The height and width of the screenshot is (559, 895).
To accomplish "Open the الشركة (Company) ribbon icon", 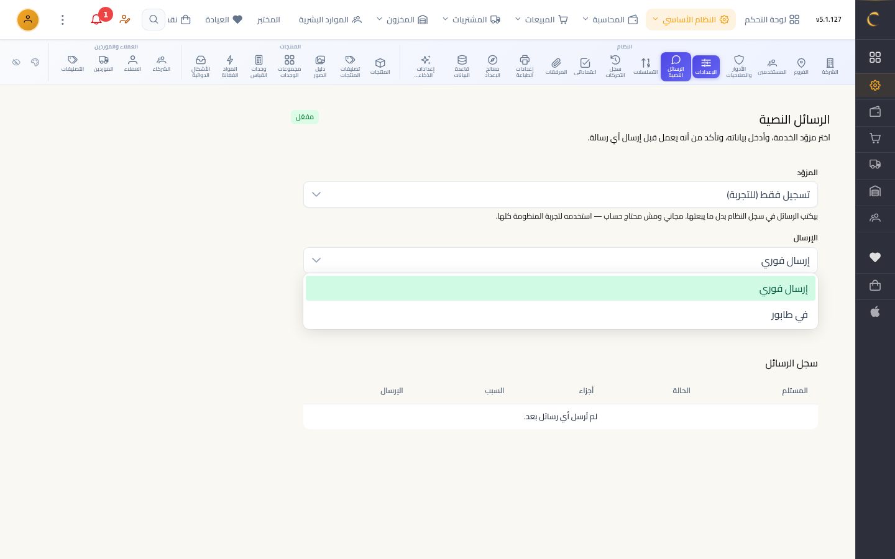I will [830, 66].
